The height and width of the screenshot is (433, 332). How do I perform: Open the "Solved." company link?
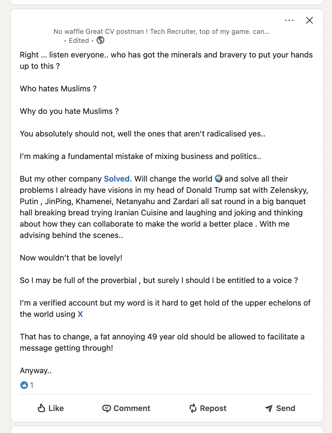pyautogui.click(x=118, y=179)
